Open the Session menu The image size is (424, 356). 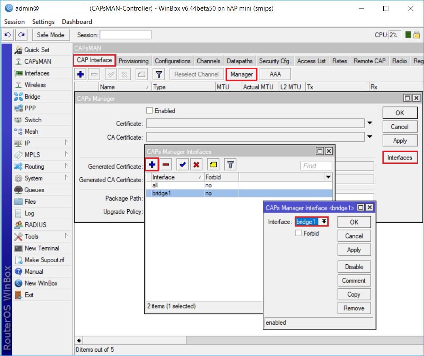[x=14, y=22]
